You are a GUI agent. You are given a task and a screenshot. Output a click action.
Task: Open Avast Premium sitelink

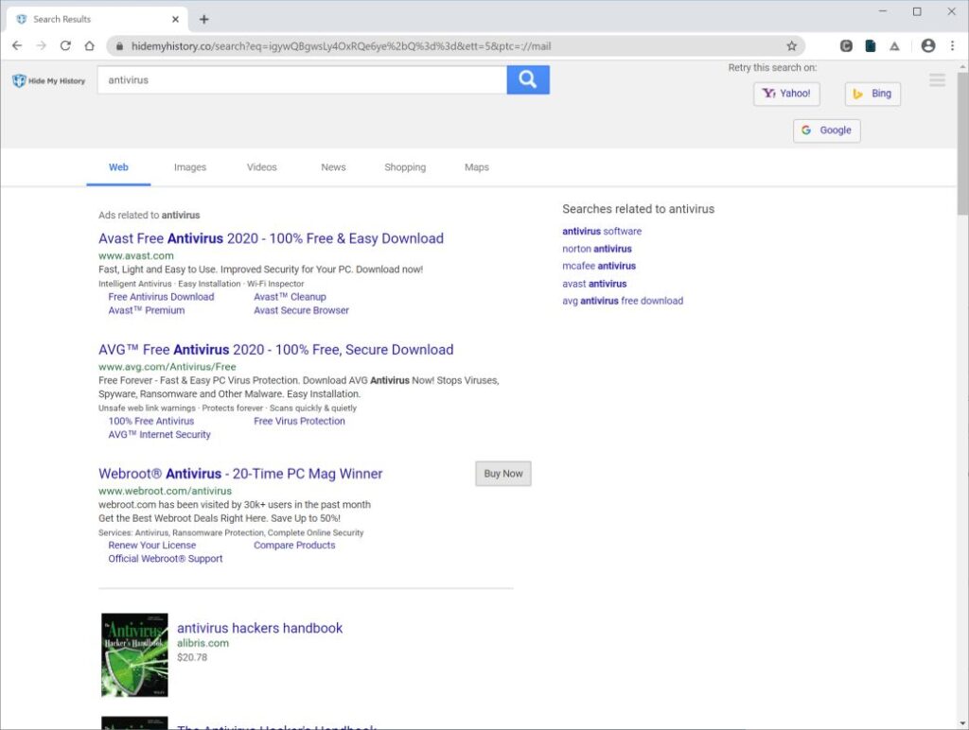147,311
